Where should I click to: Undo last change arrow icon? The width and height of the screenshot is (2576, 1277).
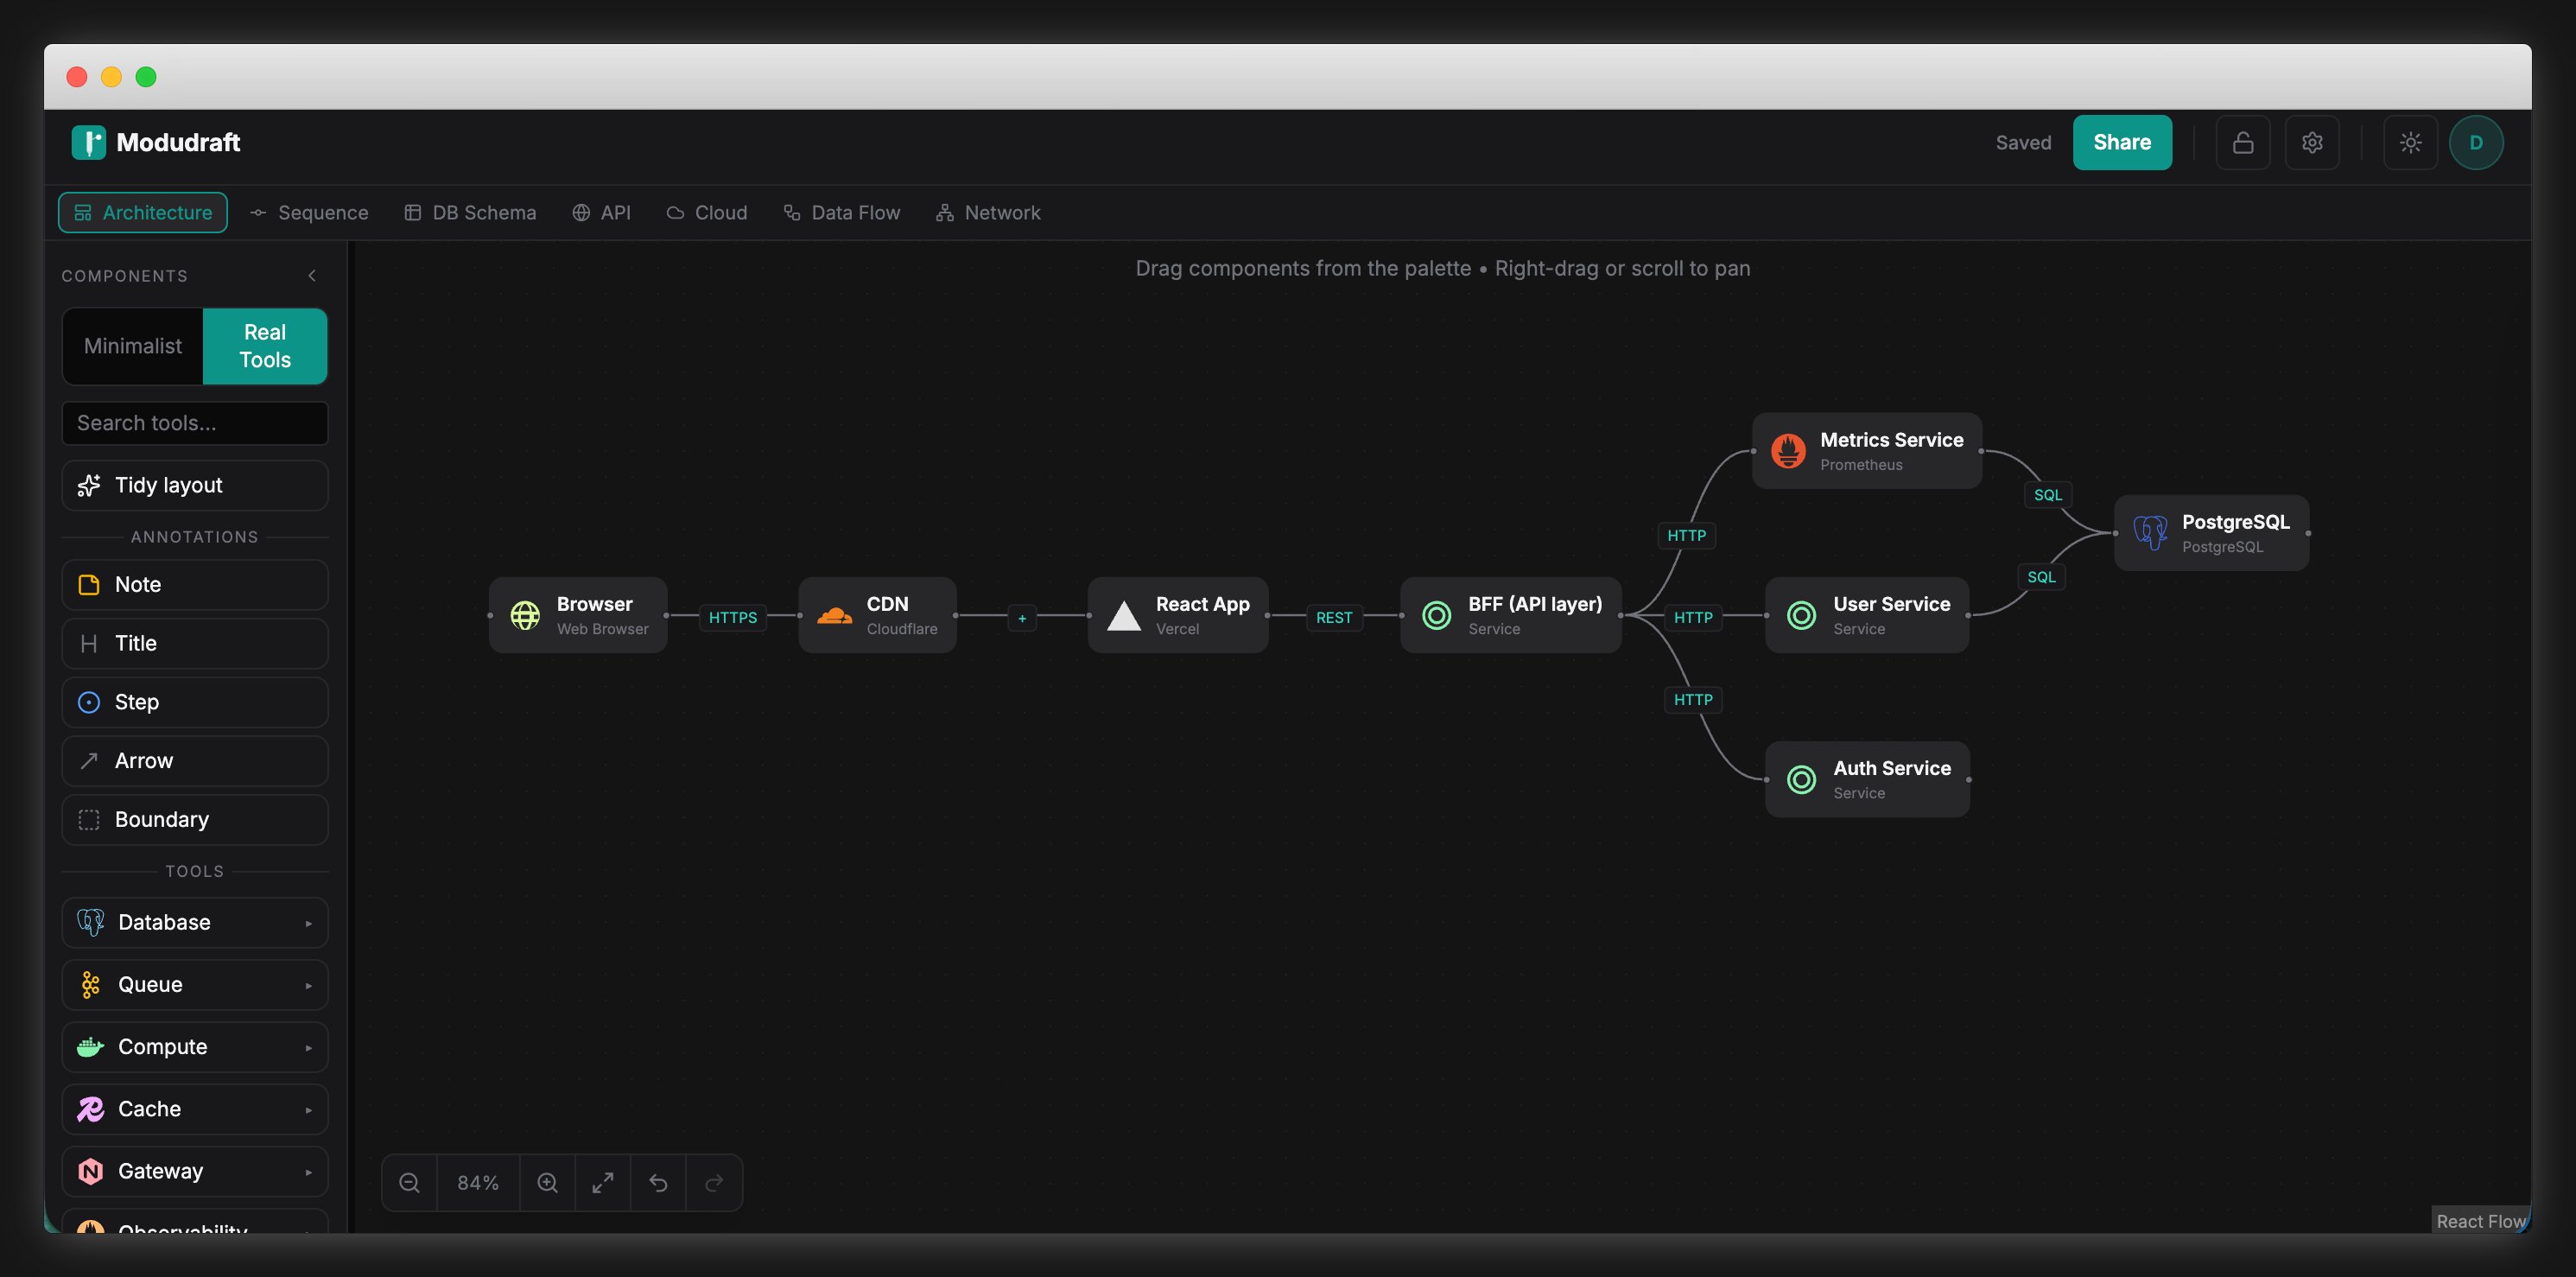(658, 1183)
